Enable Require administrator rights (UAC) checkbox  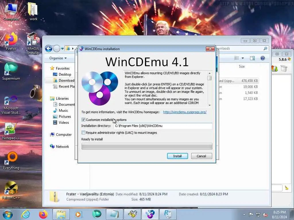84,133
